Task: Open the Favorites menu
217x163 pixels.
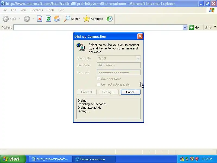Action: [37, 10]
